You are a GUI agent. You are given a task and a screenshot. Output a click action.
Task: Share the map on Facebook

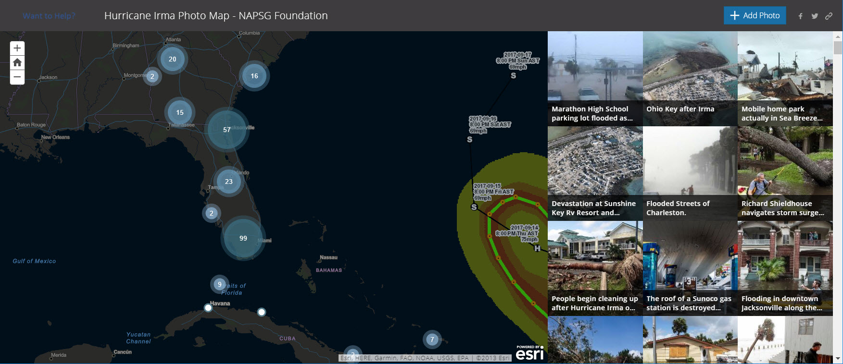click(x=800, y=16)
